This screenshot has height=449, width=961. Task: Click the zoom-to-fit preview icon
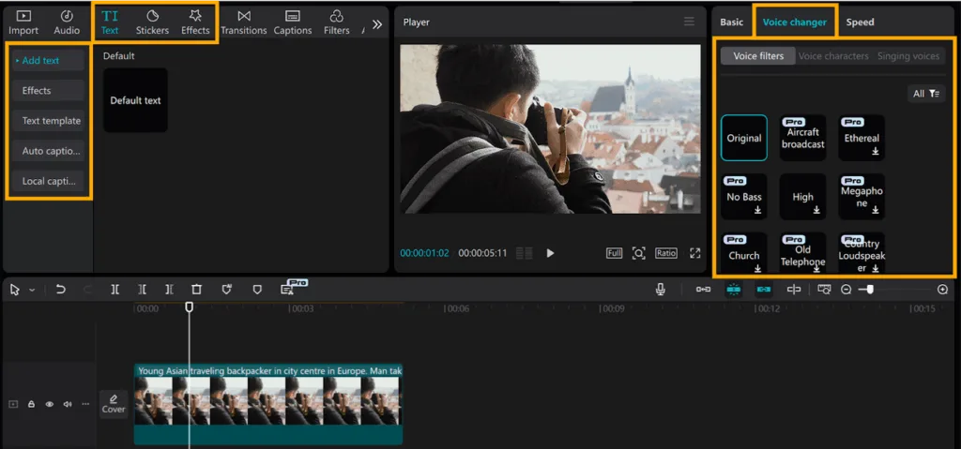[x=638, y=253]
